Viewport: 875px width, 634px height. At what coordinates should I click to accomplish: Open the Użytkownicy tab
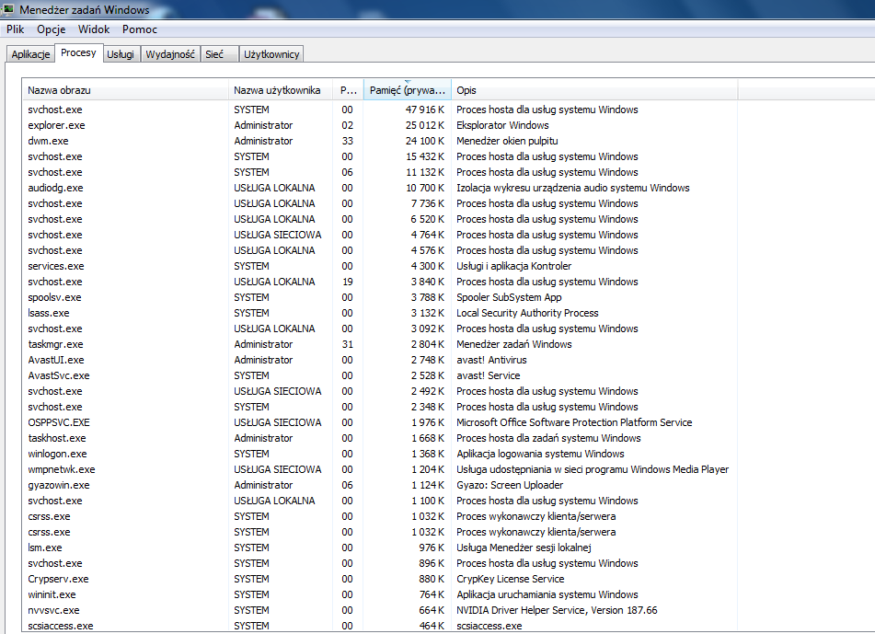(271, 54)
